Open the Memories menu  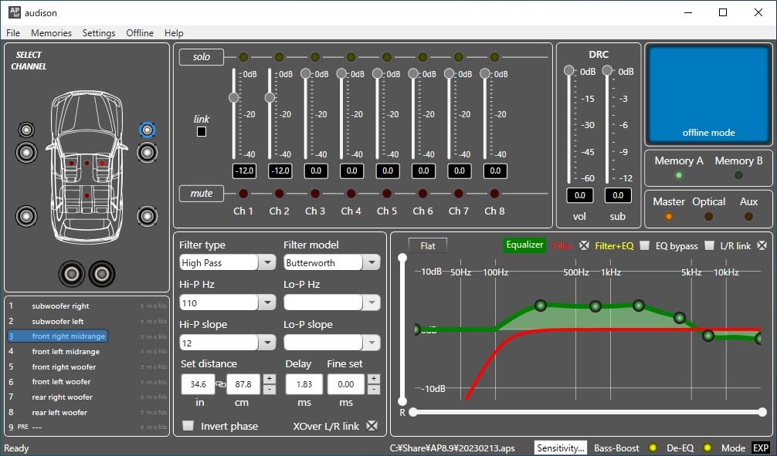tap(51, 32)
